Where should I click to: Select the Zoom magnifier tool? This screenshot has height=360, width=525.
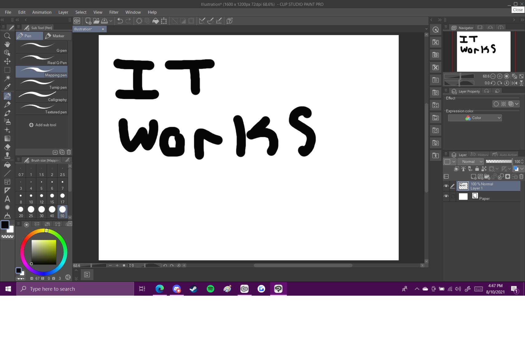pyautogui.click(x=7, y=36)
